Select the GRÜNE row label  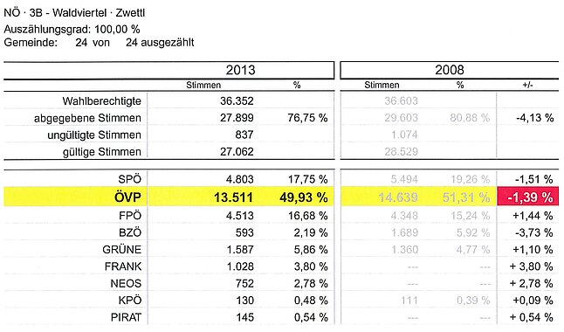pyautogui.click(x=121, y=250)
